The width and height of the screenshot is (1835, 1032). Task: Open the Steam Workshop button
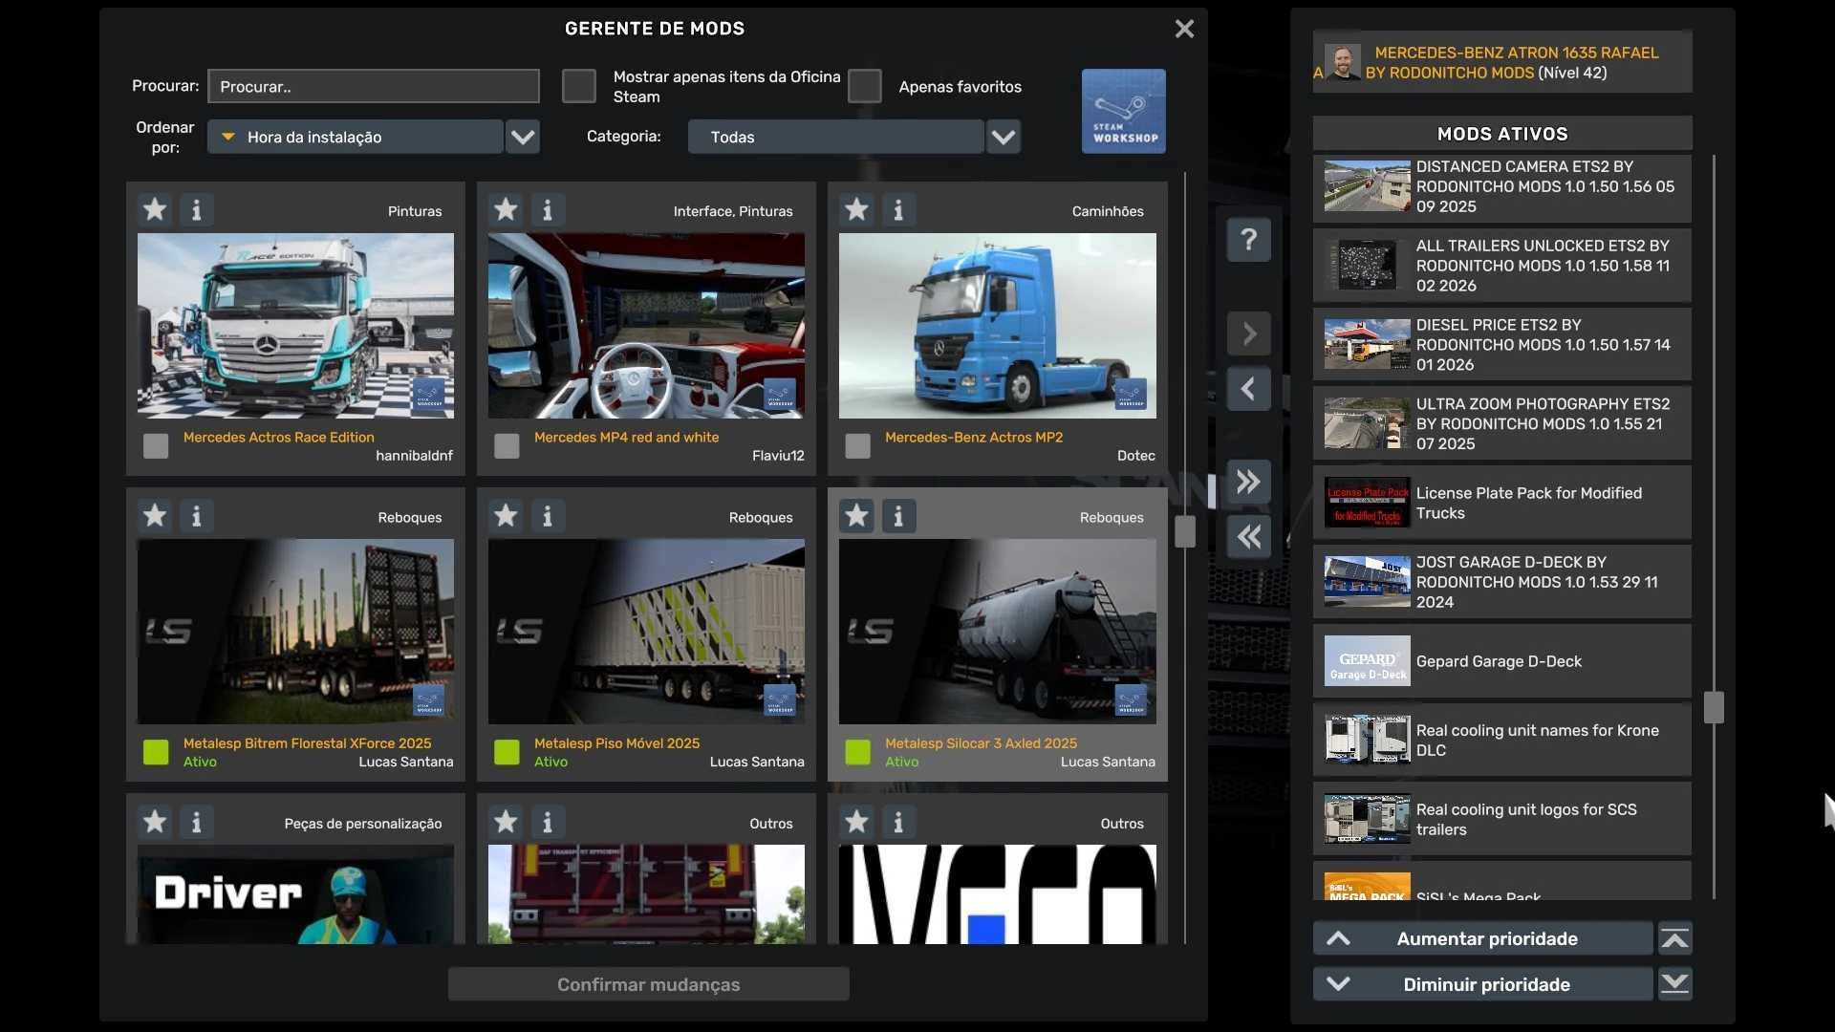pos(1123,111)
